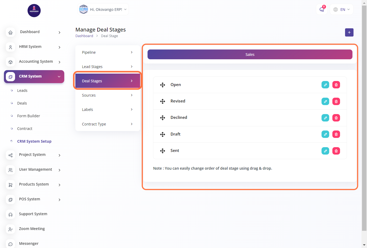The width and height of the screenshot is (367, 248).
Task: Click the drag handle beside Sent stage
Action: [163, 151]
